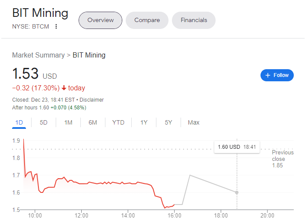Click the plus Follow button
The height and width of the screenshot is (224, 305).
pos(277,75)
